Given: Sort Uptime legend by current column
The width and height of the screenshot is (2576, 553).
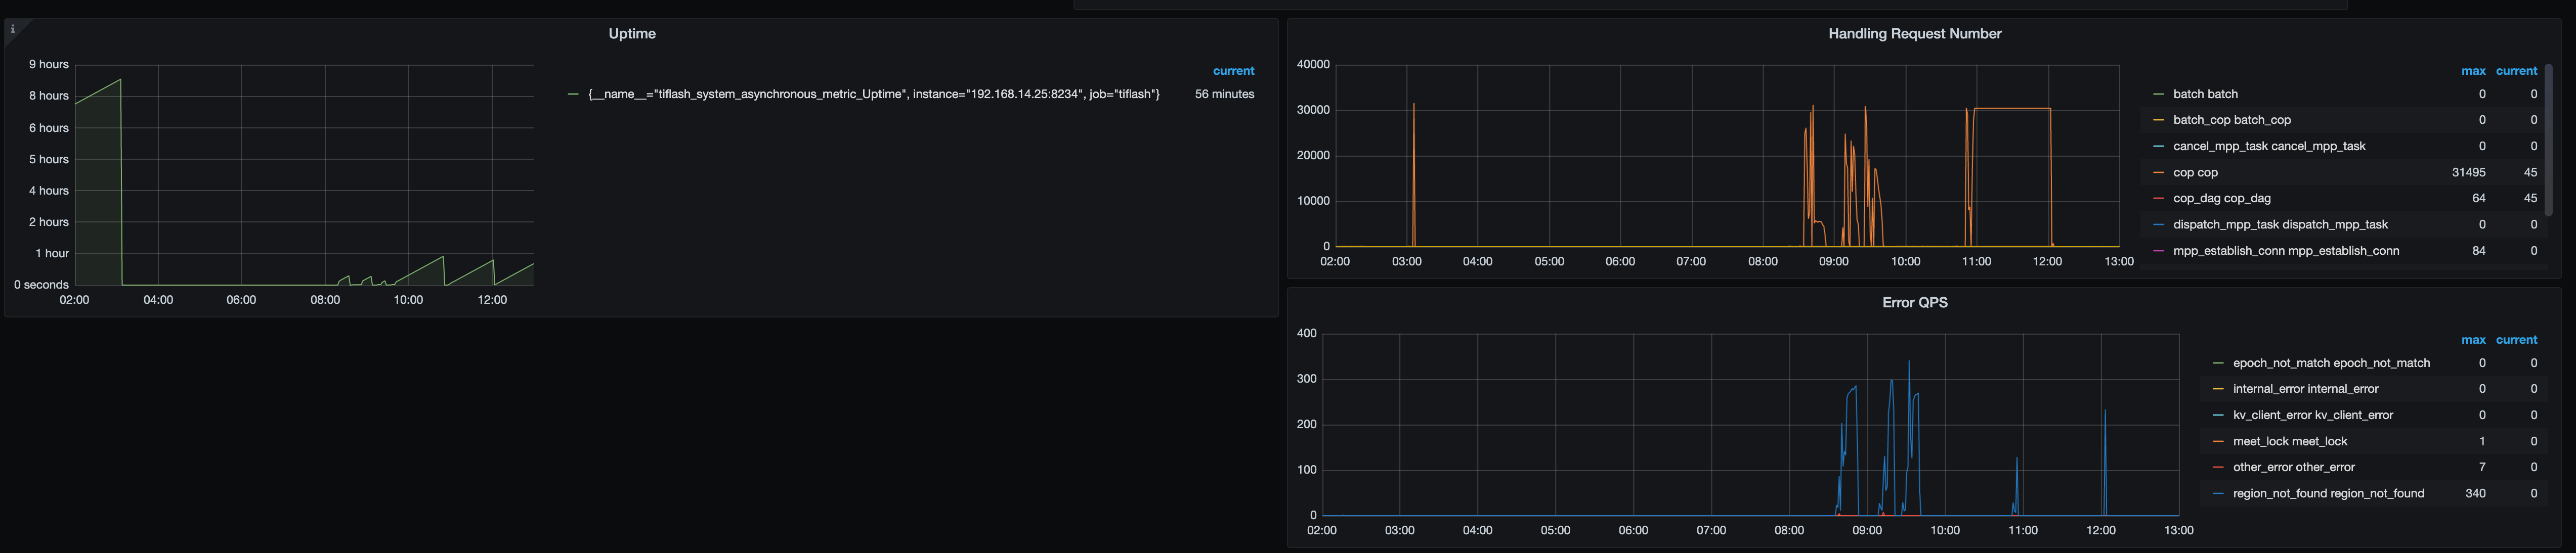Looking at the screenshot, I should click(1233, 71).
